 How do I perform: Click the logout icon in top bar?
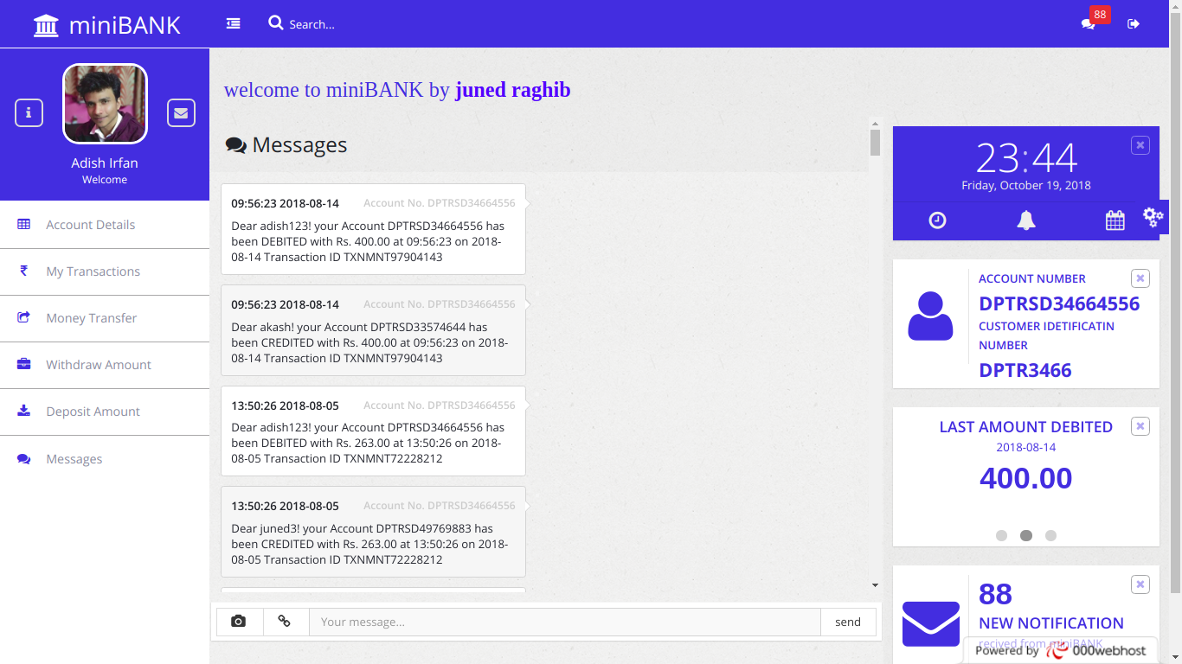[1134, 23]
